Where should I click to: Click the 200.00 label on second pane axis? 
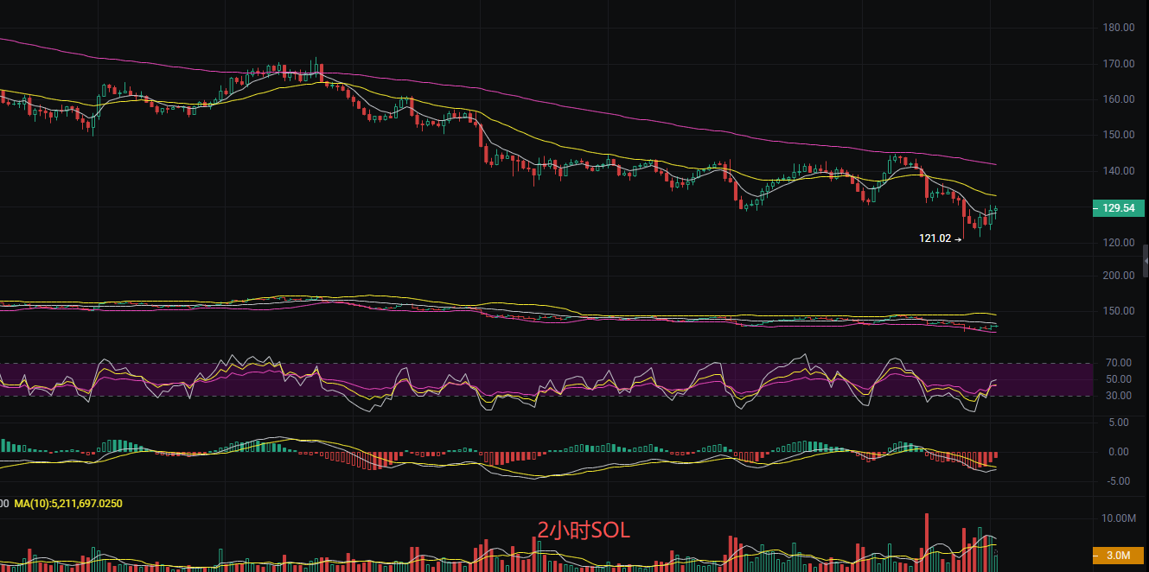point(1119,276)
